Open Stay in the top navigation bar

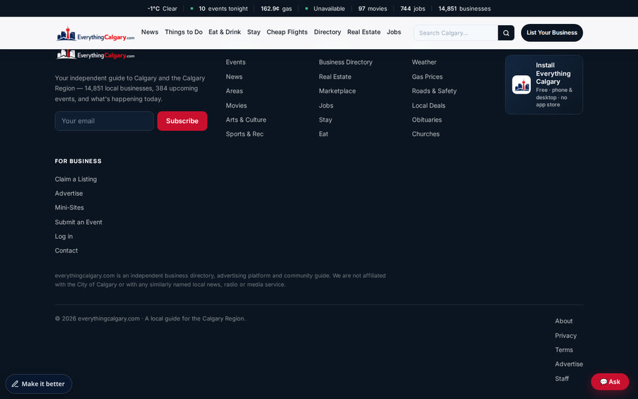click(x=253, y=32)
